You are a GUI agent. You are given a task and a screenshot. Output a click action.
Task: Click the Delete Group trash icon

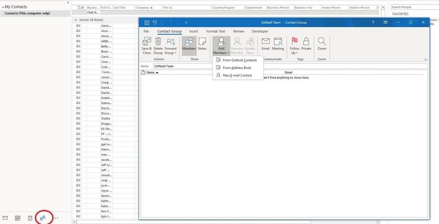(158, 45)
